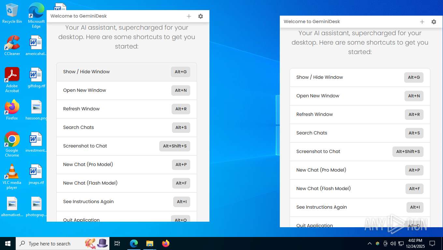Select the americahal document on desktop
Image resolution: width=443 pixels, height=250 pixels.
[x=36, y=46]
